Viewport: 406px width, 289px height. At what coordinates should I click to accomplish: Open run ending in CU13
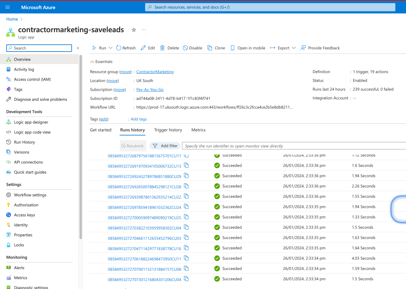(144, 166)
